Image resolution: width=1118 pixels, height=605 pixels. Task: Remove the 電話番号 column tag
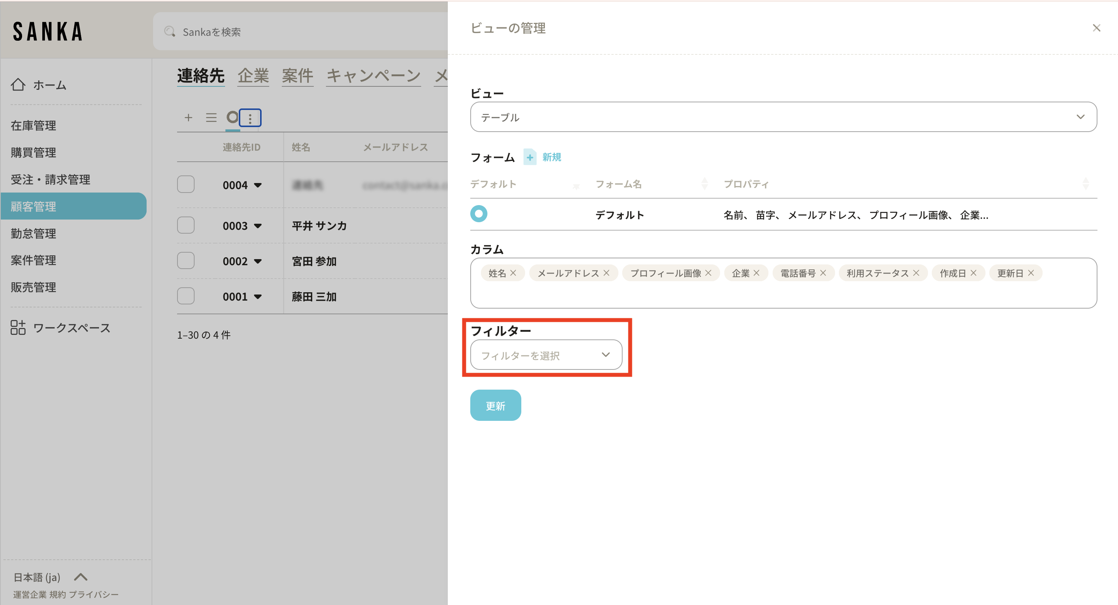pos(823,273)
